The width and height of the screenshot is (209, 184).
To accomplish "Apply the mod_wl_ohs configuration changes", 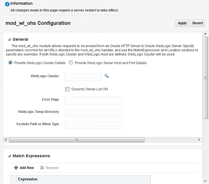I will 182,23.
